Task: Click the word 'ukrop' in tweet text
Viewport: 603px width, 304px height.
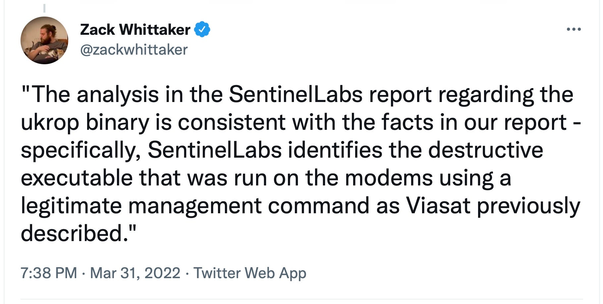Action: pos(50,123)
